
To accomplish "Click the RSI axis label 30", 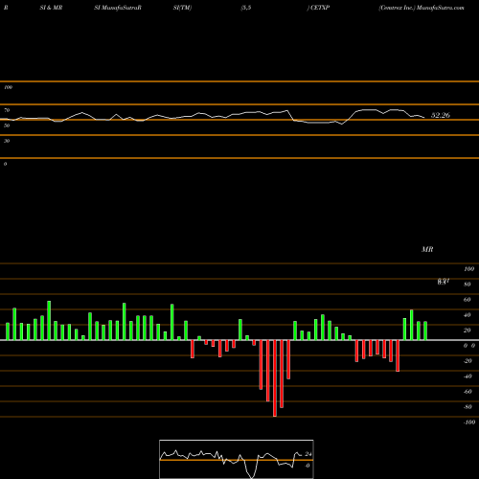I will (7, 141).
